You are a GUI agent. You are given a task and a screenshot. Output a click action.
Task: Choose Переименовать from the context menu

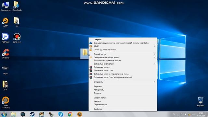[123, 104]
